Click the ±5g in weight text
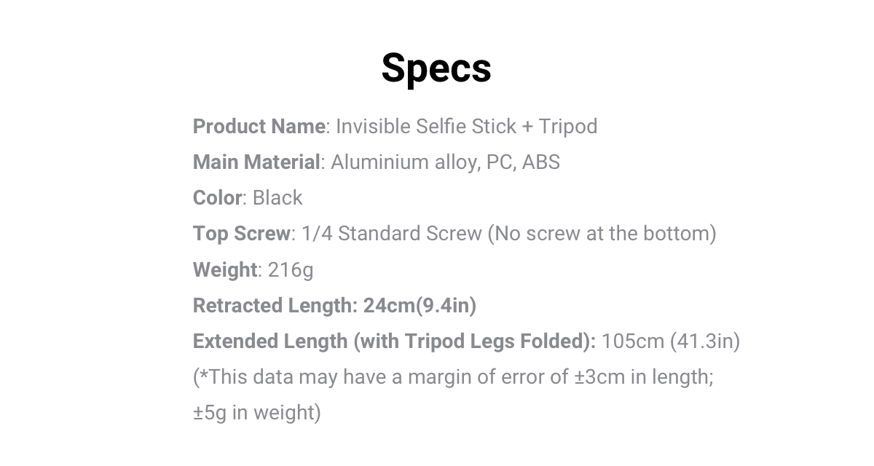The height and width of the screenshot is (466, 874). click(x=256, y=412)
